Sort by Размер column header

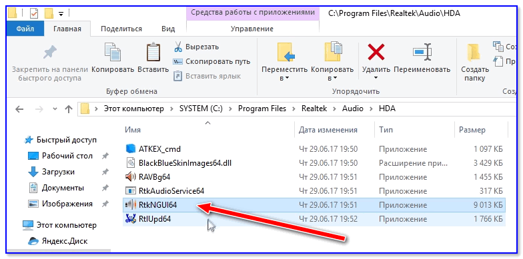click(x=472, y=130)
